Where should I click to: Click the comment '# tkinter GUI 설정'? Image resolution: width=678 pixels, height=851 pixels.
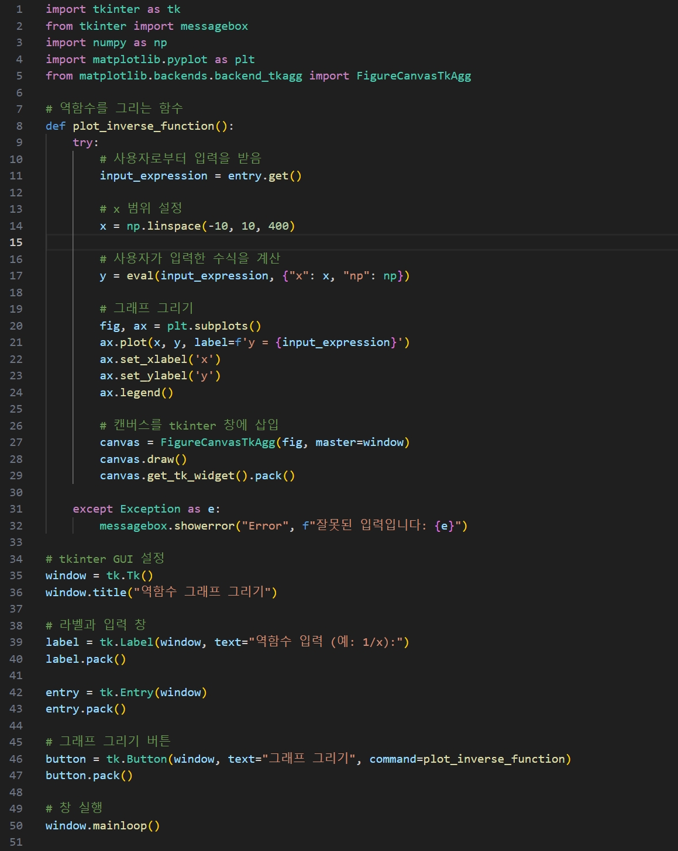tap(105, 559)
